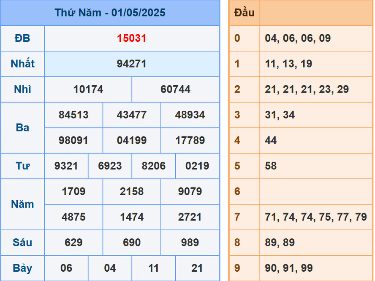Click sixth prize number 989
The height and width of the screenshot is (281, 375).
(190, 243)
